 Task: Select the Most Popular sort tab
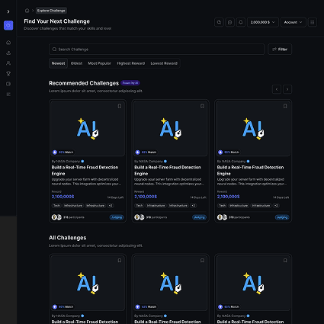coord(99,63)
